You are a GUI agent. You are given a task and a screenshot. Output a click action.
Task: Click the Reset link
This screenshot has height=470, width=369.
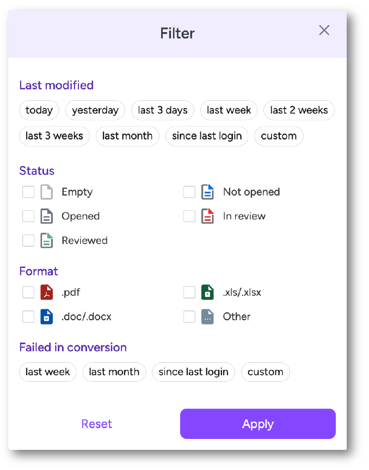[x=97, y=424]
